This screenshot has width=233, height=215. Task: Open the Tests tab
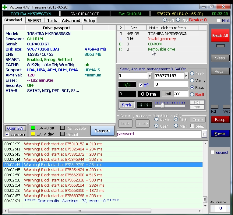point(52,20)
